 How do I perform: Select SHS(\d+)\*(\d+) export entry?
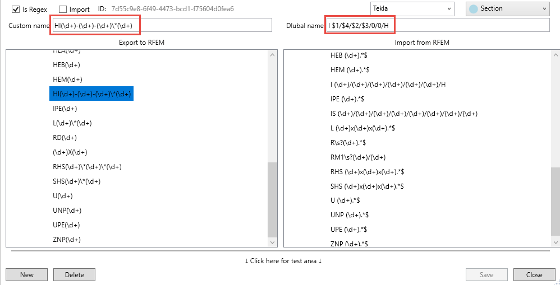pyautogui.click(x=76, y=181)
